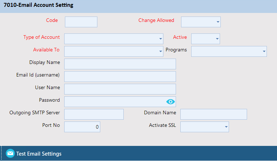The height and width of the screenshot is (161, 277).
Task: Expand the Activate SSL dropdown
Action: [x=205, y=127]
